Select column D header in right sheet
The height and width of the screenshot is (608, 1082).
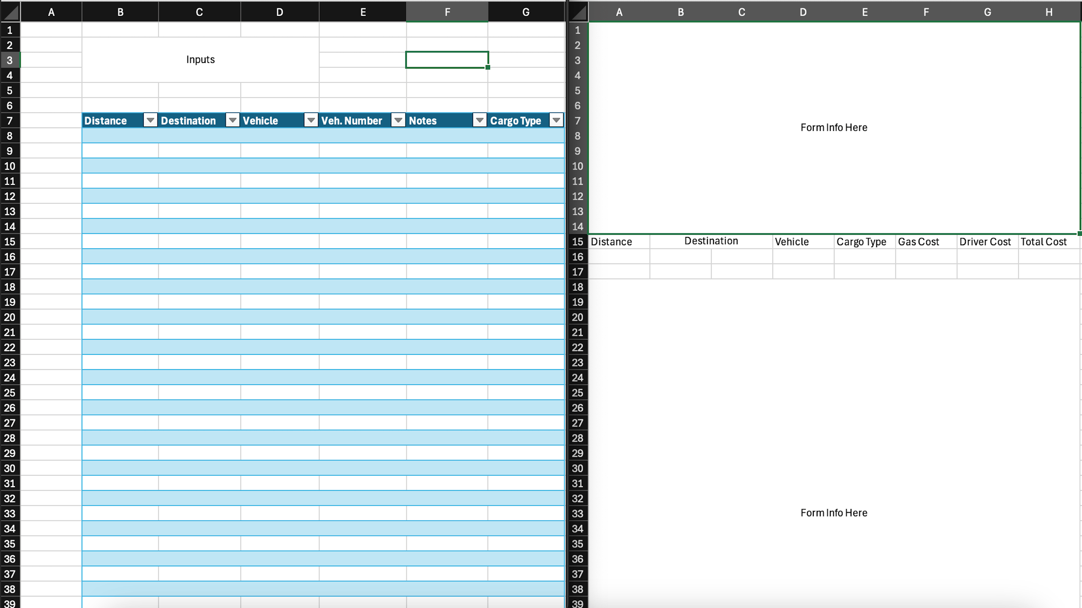click(x=803, y=12)
